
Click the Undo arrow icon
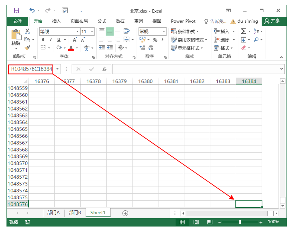[32, 10]
